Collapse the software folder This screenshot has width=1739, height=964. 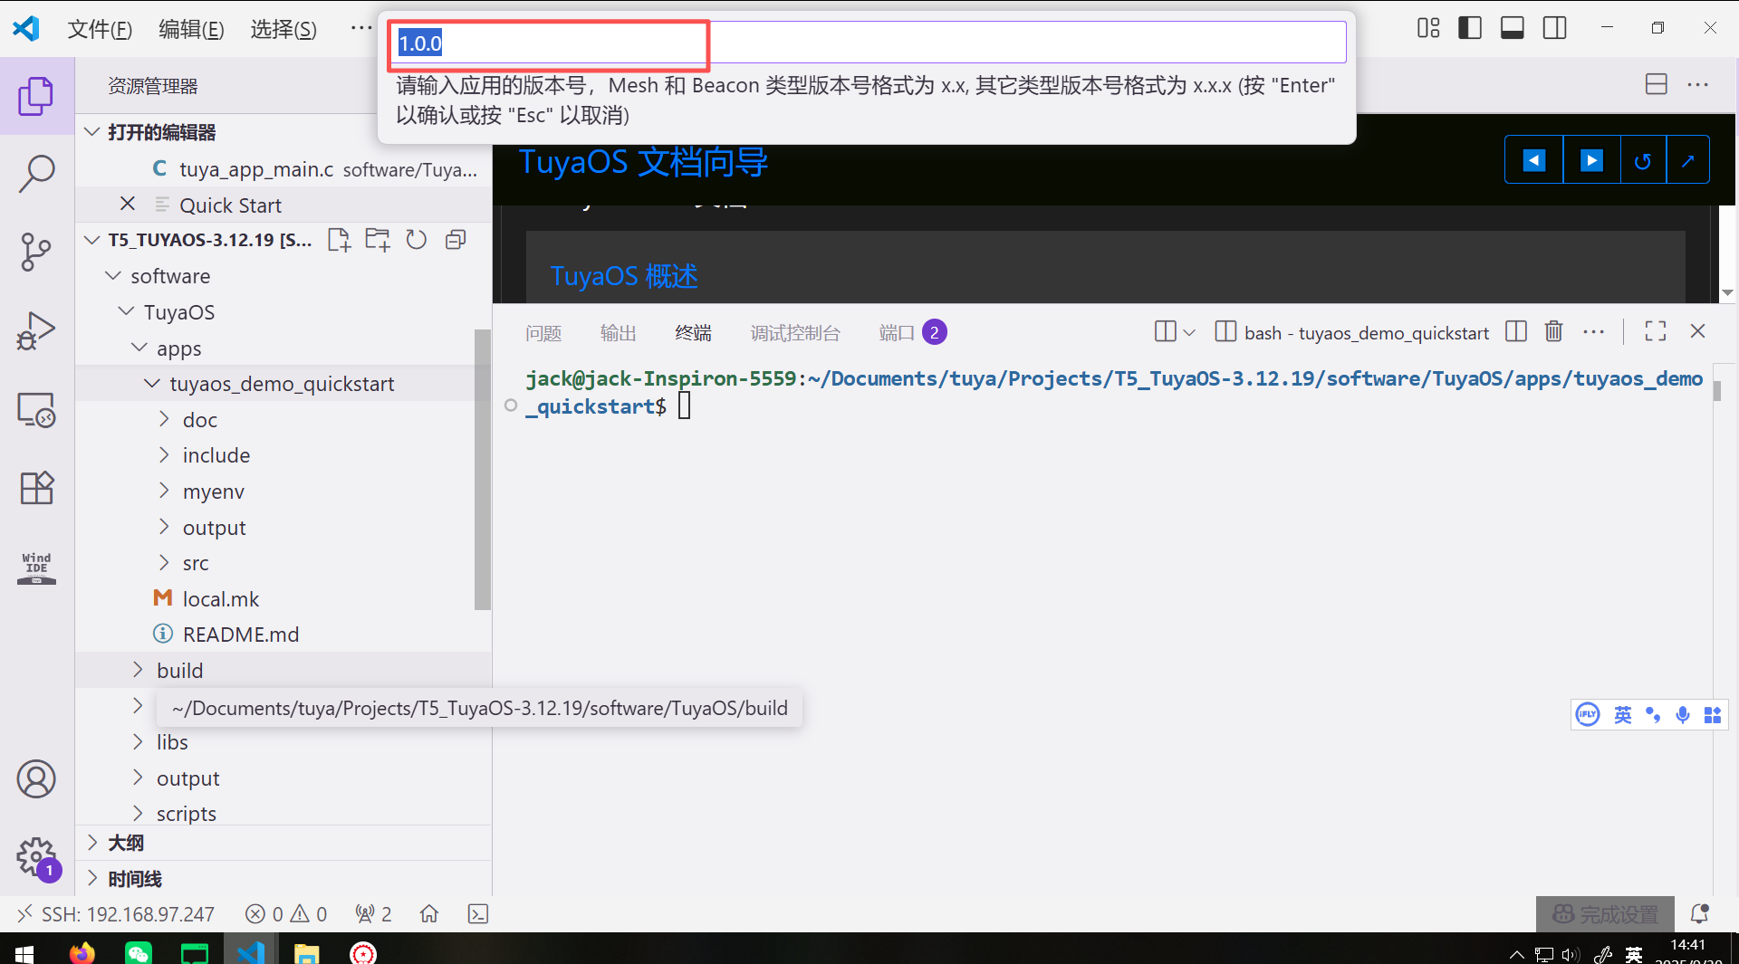[x=113, y=275]
